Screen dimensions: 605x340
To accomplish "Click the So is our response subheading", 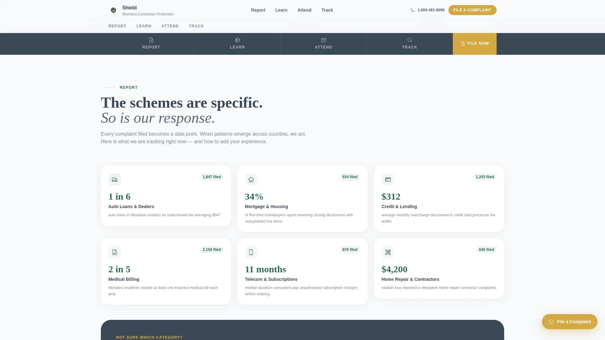I will (x=158, y=118).
